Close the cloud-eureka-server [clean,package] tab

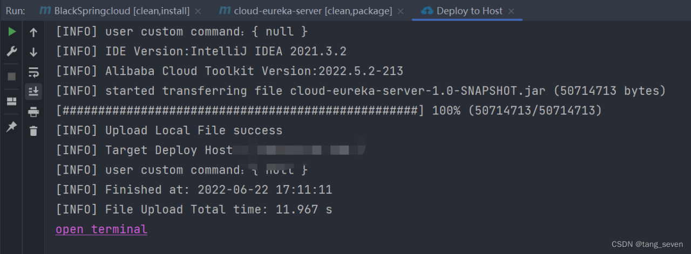point(400,11)
